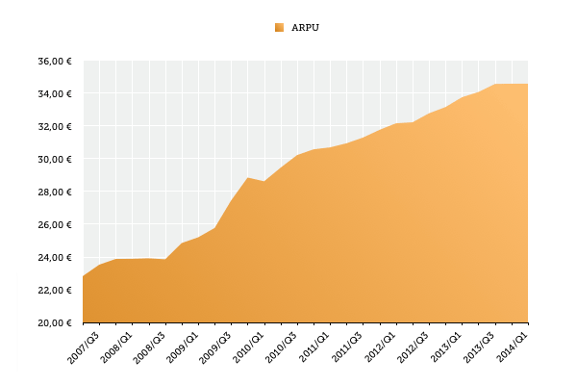Click the 2013/Q3 x-axis label
The width and height of the screenshot is (577, 385).
(x=478, y=347)
